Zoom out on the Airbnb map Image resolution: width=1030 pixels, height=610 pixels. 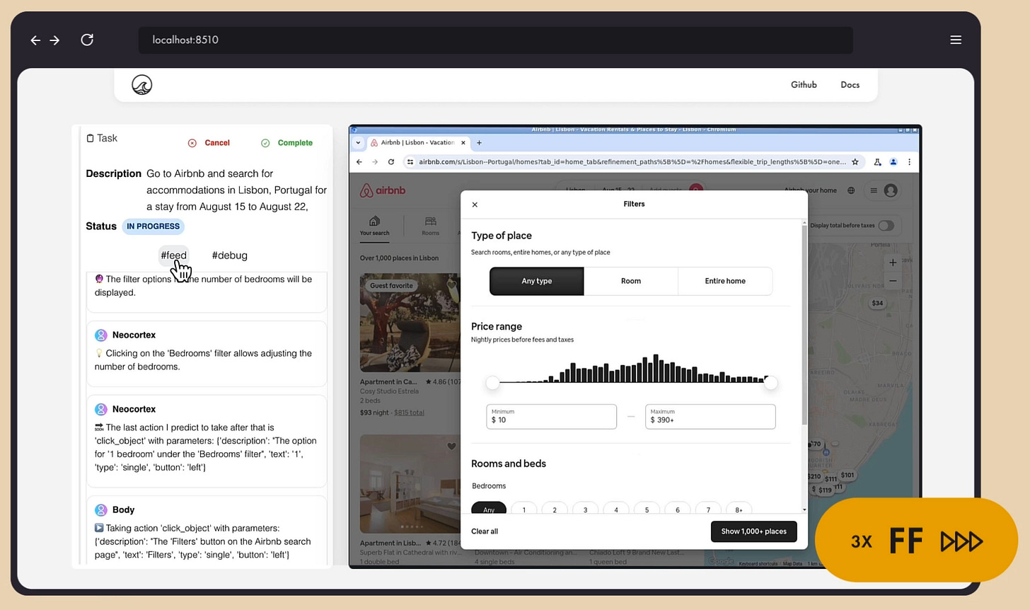[893, 281]
